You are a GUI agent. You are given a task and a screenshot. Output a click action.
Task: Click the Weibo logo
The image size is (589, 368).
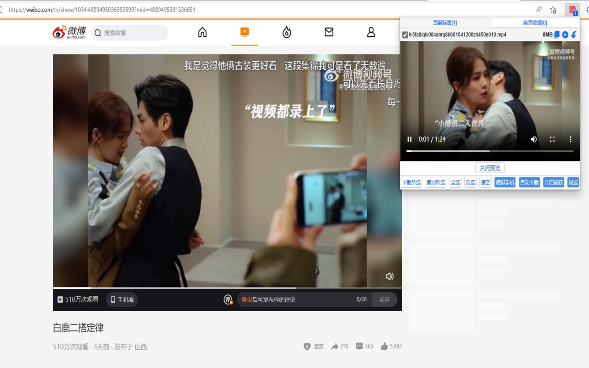coord(69,33)
